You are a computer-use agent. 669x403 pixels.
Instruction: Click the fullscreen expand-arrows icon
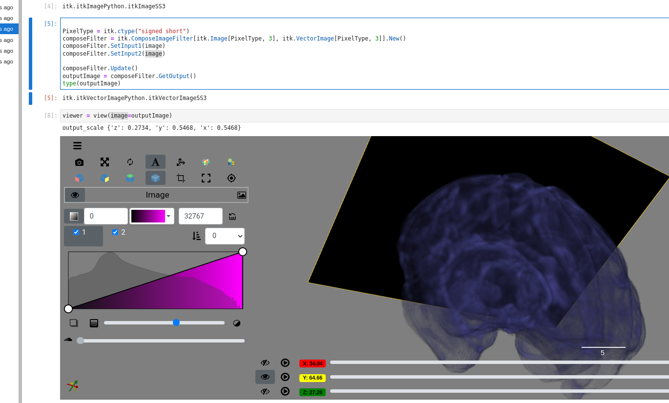(x=206, y=178)
